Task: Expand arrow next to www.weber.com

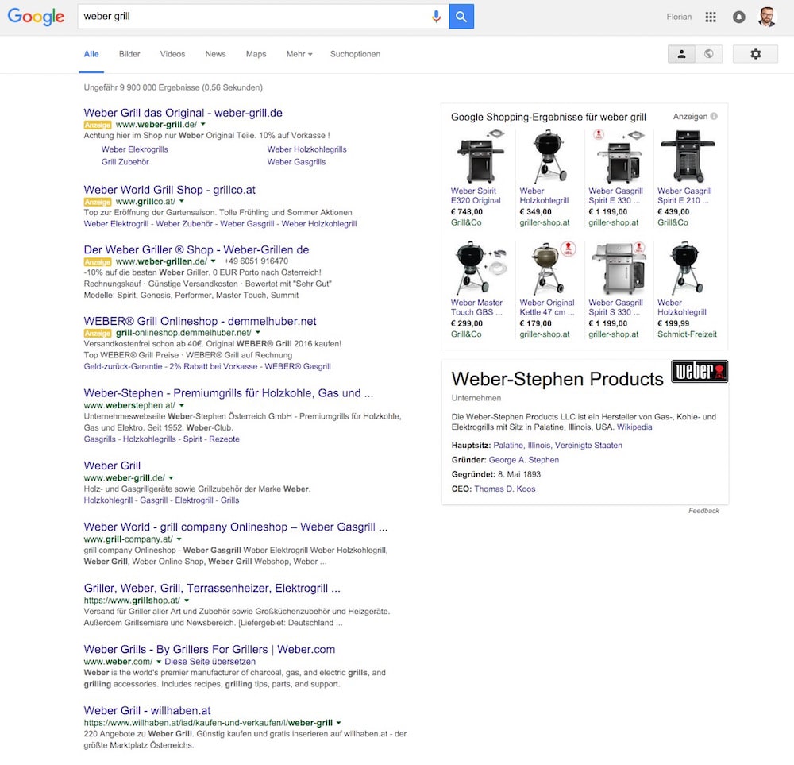Action: click(159, 662)
